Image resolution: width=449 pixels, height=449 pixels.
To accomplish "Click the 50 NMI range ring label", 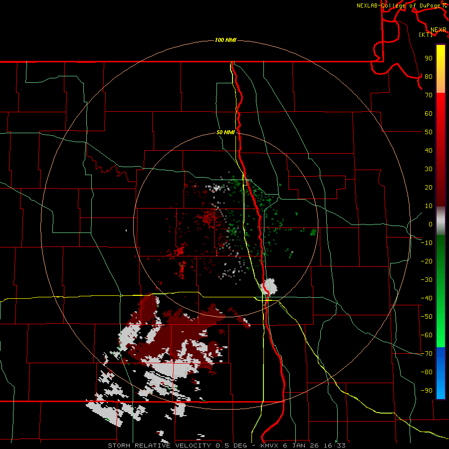I will (225, 132).
